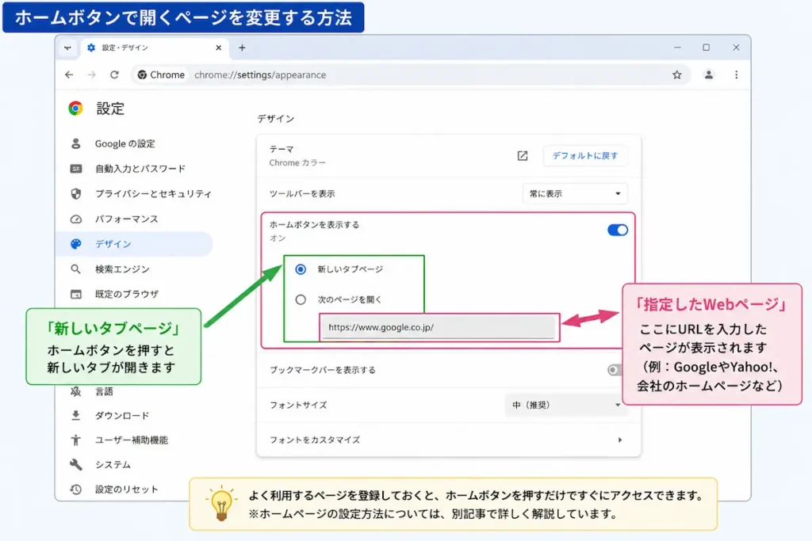The image size is (812, 541).
Task: Open 自動入力とパスワード section
Action: 140,169
